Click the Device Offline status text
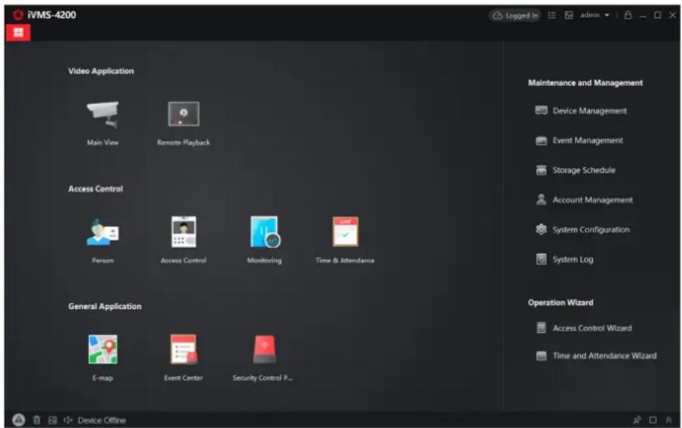 102,420
